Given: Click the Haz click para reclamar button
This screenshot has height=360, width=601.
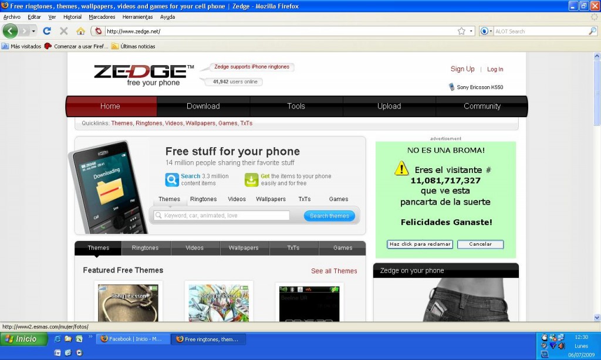Looking at the screenshot, I should (x=420, y=244).
